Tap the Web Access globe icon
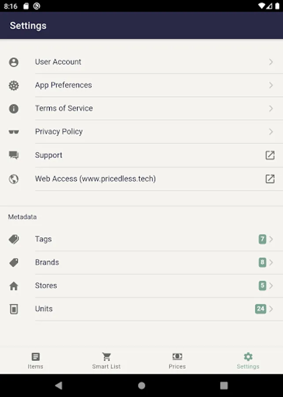Viewport: 283px width, 397px height. 14,179
